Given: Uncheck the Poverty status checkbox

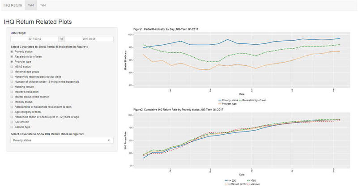Looking at the screenshot, I should (12, 51).
